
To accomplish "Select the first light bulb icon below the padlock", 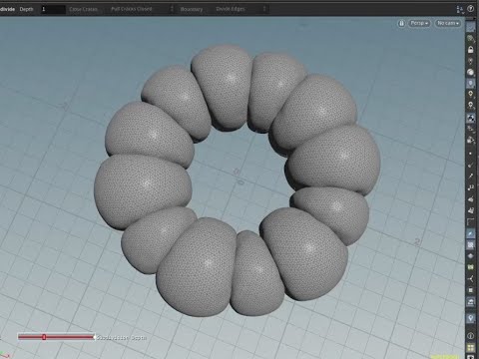I will pos(470,61).
